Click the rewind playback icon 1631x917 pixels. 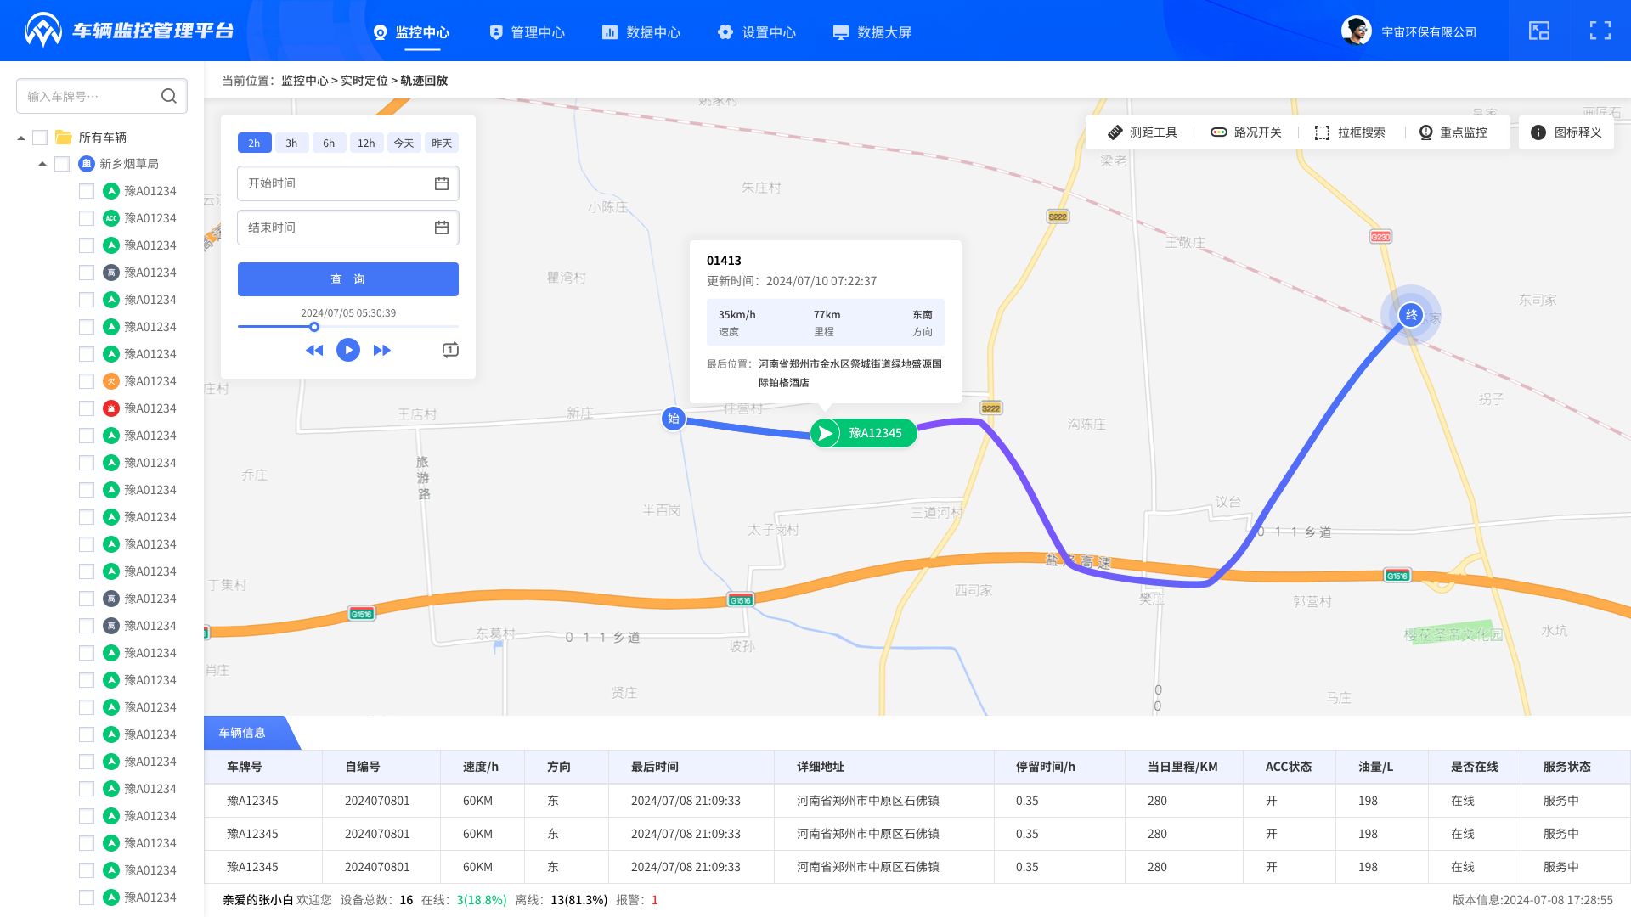[314, 350]
